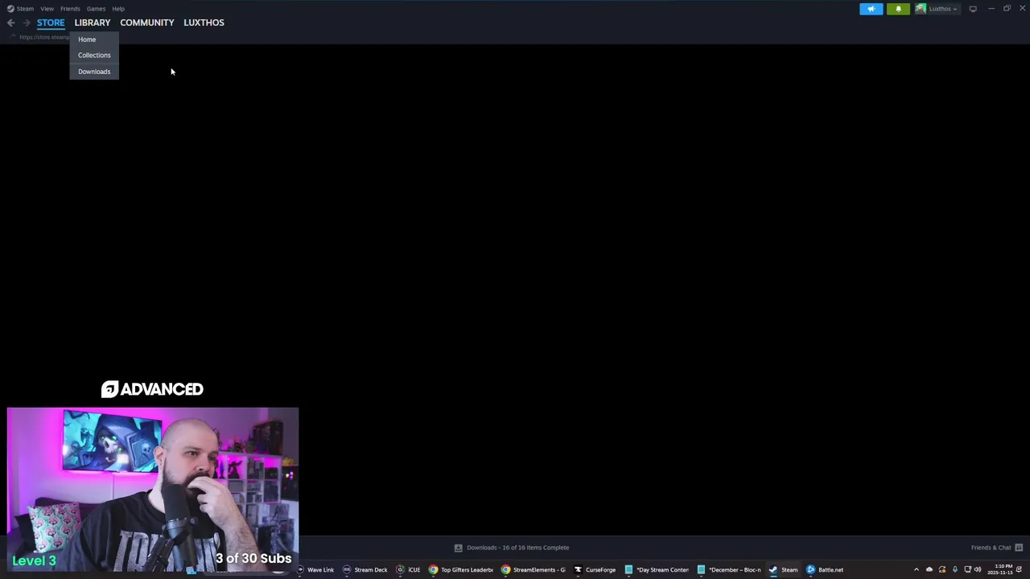Click the forward navigation arrow
This screenshot has width=1030, height=579.
point(26,23)
